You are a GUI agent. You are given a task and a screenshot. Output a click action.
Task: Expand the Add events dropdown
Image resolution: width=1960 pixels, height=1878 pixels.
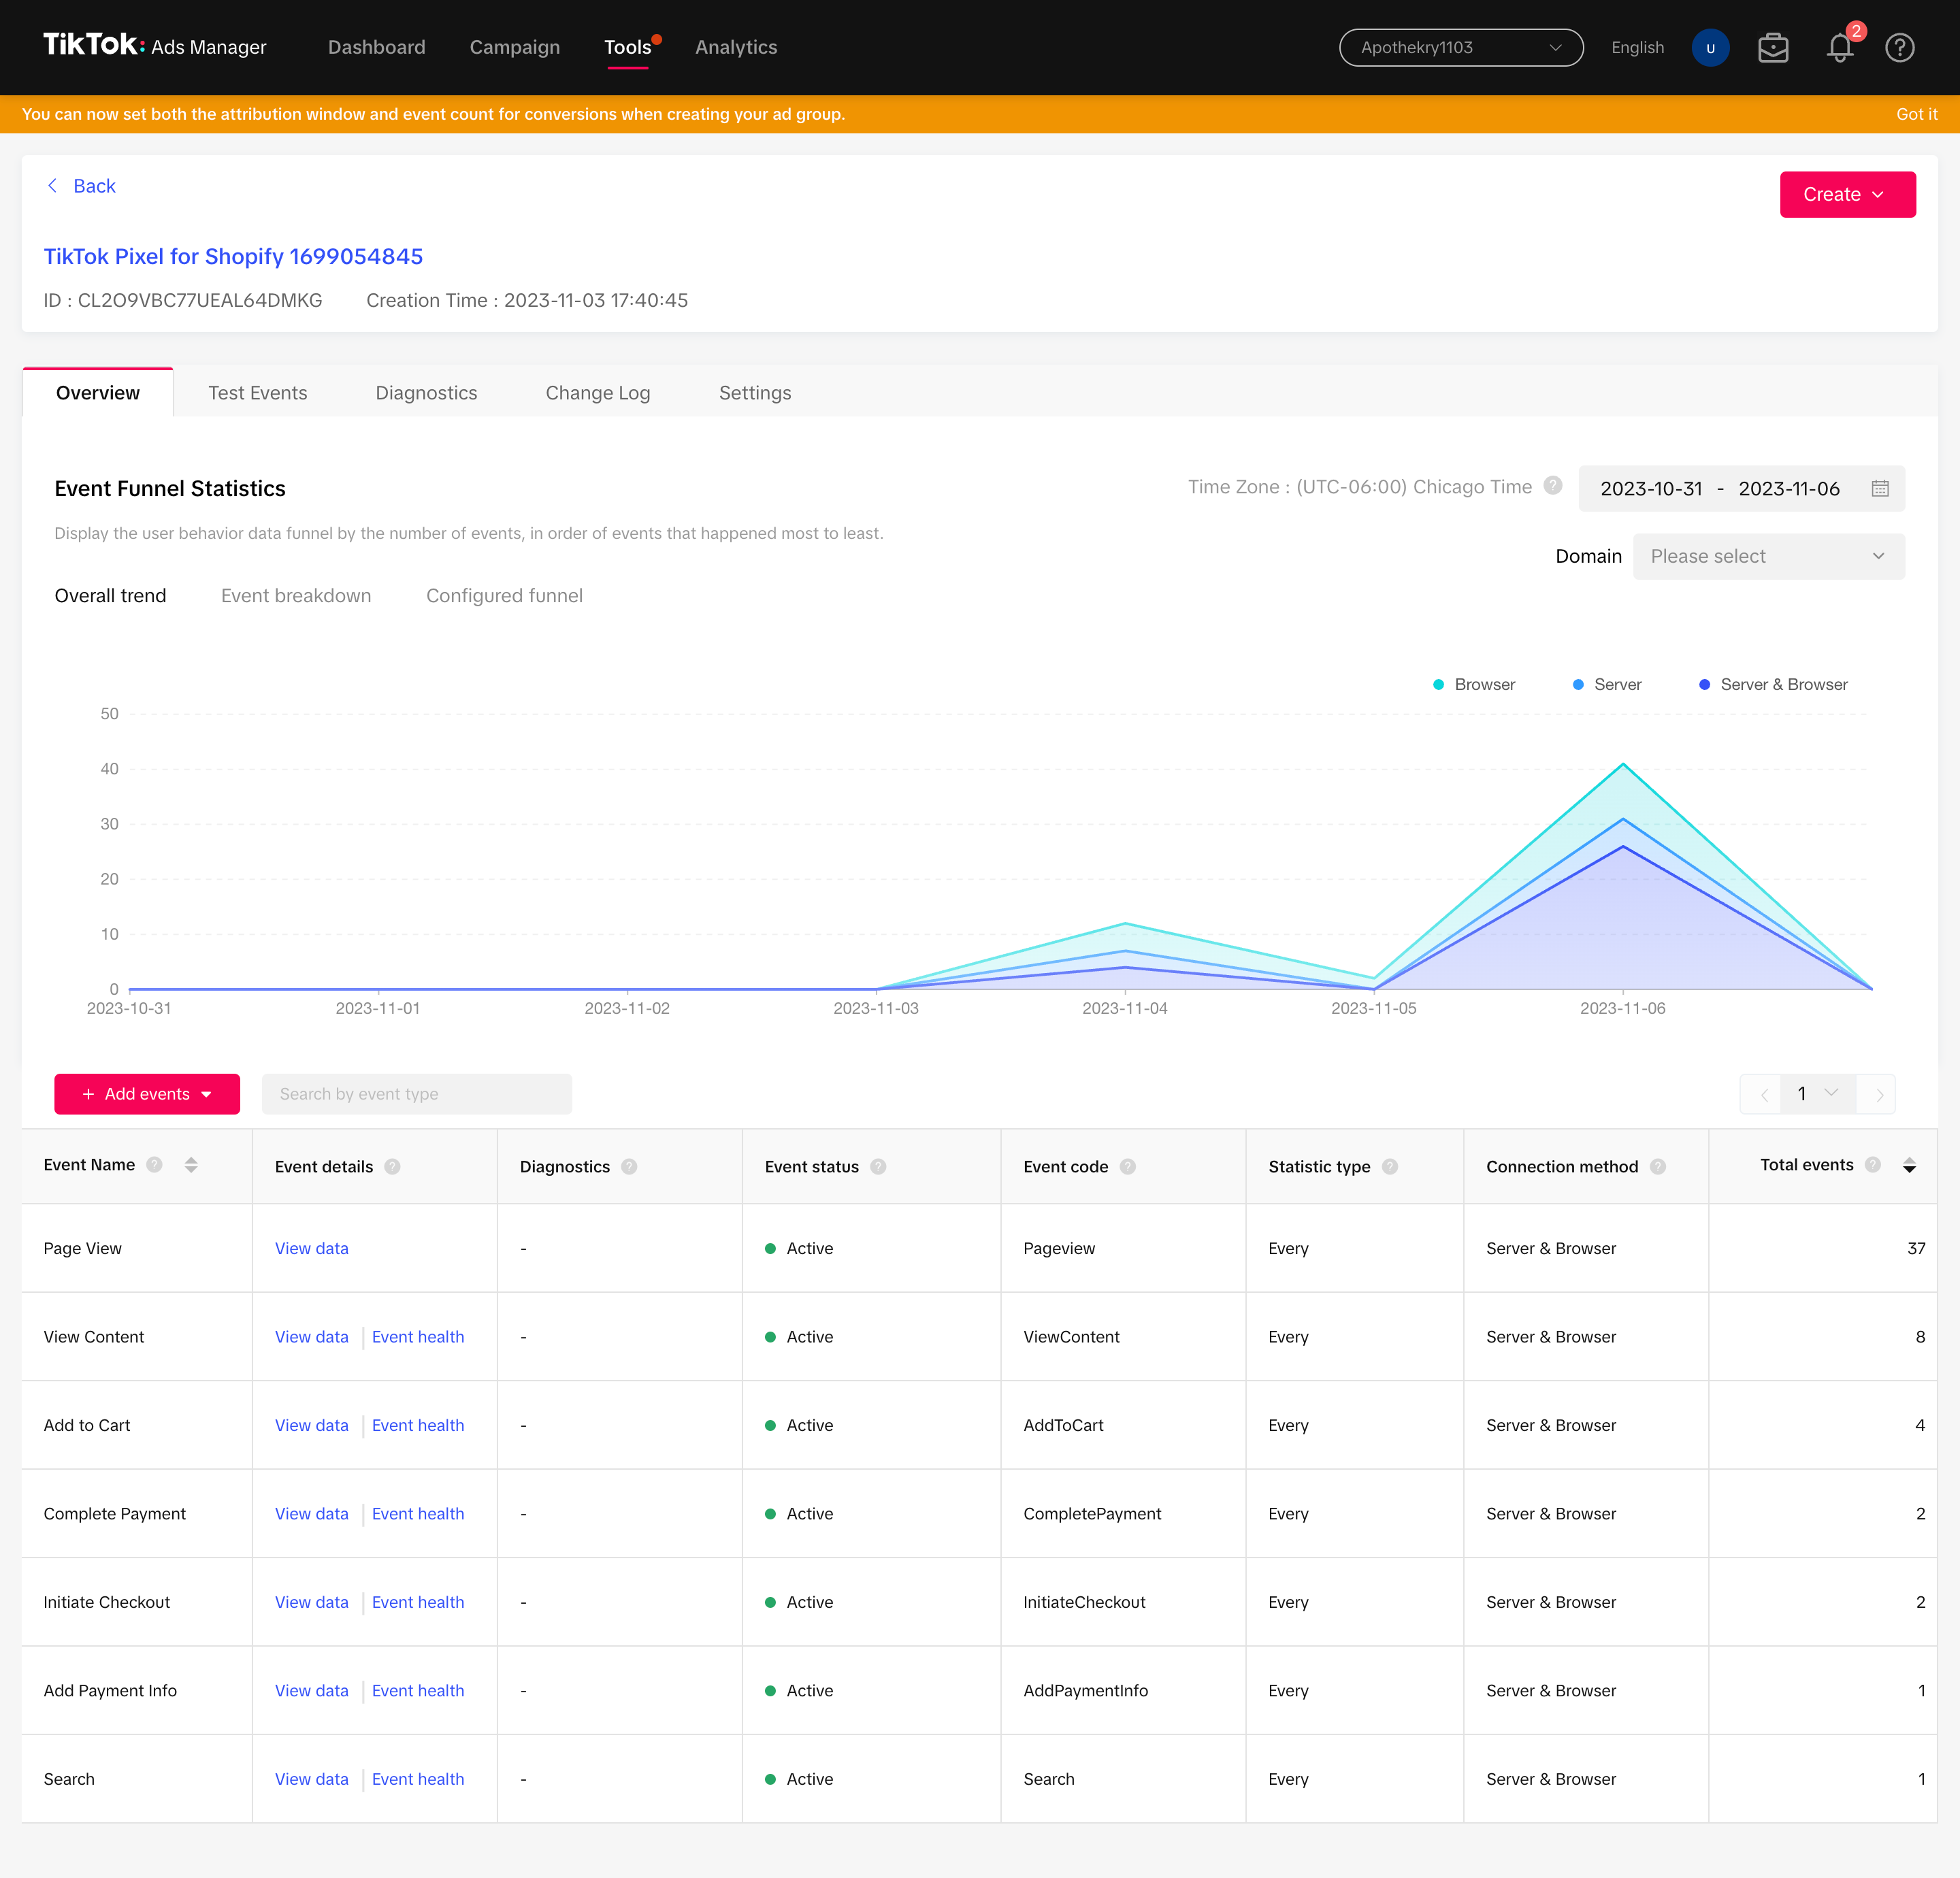coord(147,1094)
